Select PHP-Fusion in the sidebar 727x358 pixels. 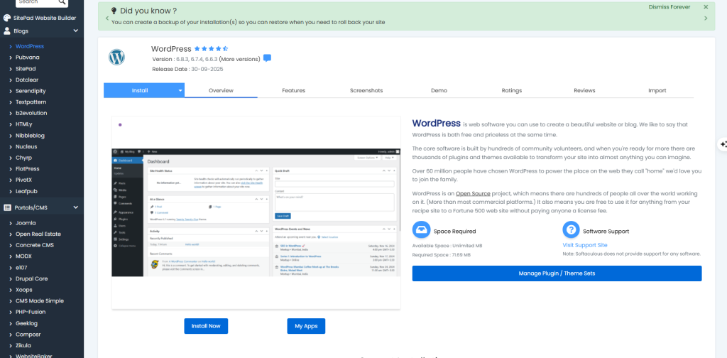31,312
